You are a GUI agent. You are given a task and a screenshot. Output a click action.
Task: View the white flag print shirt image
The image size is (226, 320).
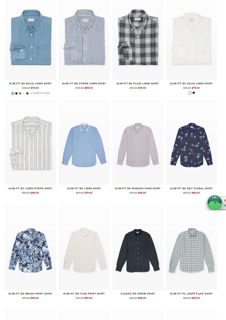pyautogui.click(x=84, y=247)
